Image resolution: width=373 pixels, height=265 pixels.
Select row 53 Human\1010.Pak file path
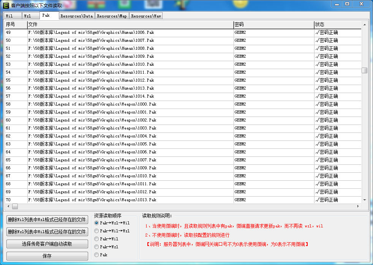point(91,65)
